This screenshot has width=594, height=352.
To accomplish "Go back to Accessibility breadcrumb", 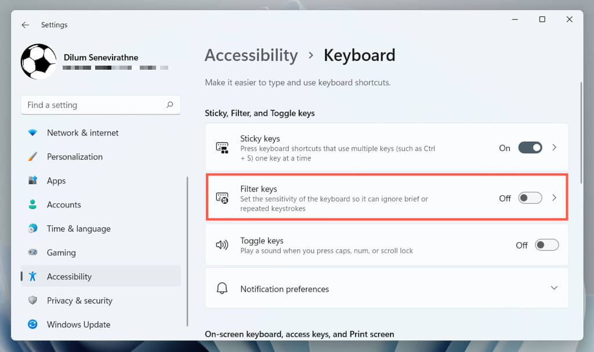I will 251,55.
